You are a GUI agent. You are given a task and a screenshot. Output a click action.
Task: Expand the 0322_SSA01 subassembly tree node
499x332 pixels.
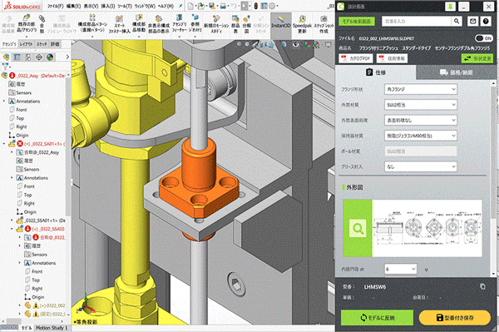pos(12,221)
